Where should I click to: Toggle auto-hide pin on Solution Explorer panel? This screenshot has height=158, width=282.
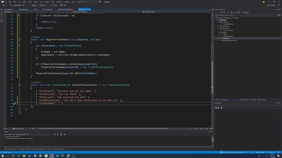[278, 10]
